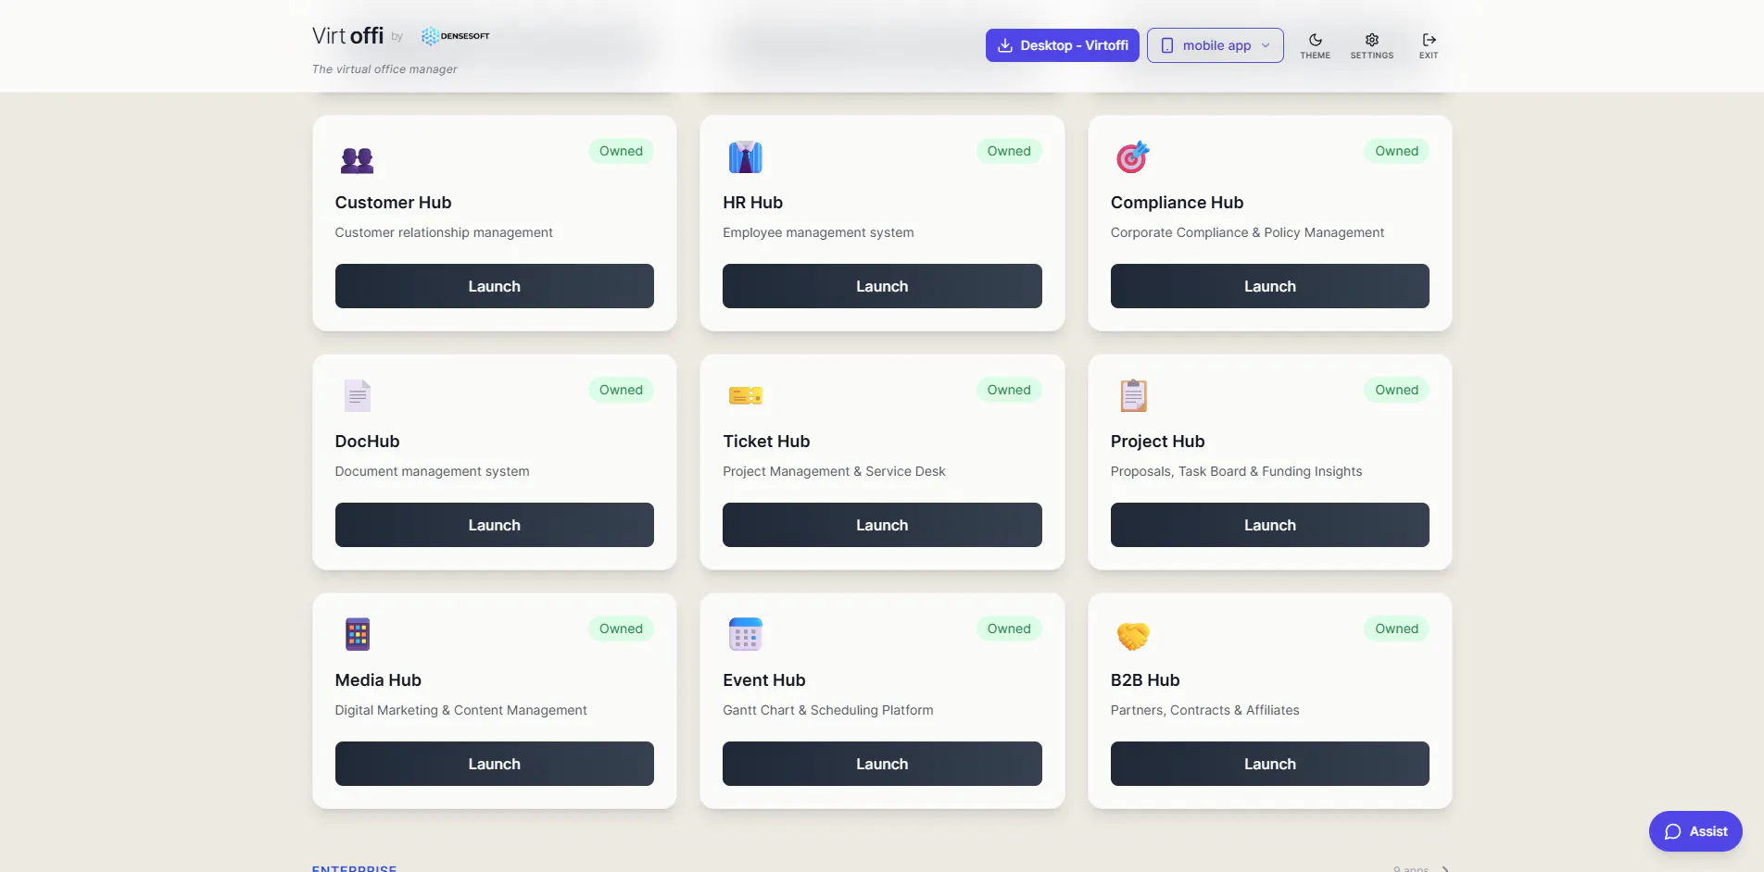The width and height of the screenshot is (1764, 872).
Task: Click the B2B Hub handshake icon
Action: pos(1132,636)
